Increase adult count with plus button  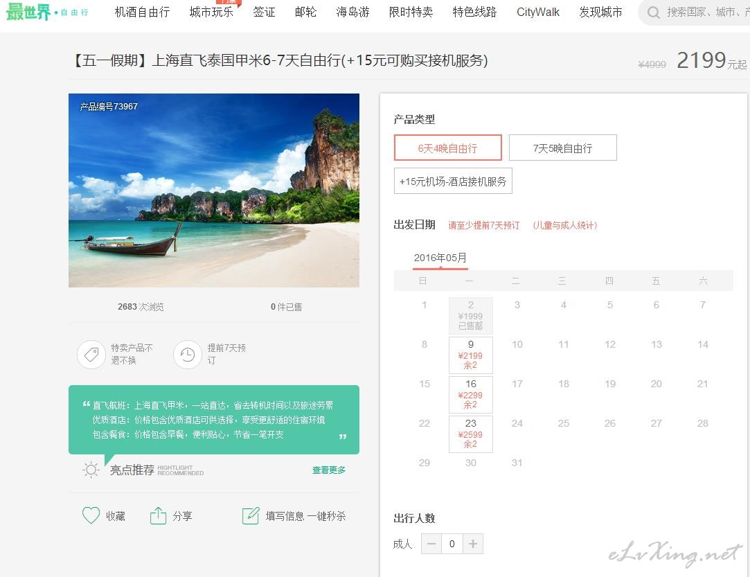473,544
